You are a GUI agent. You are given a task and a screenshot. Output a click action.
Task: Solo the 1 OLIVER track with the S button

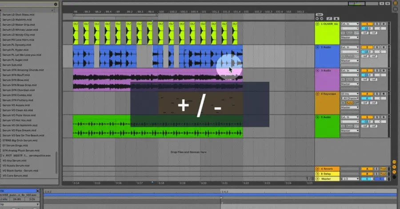377,24
